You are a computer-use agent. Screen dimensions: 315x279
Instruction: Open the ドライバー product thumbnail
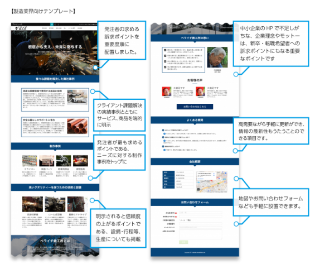[30, 161]
